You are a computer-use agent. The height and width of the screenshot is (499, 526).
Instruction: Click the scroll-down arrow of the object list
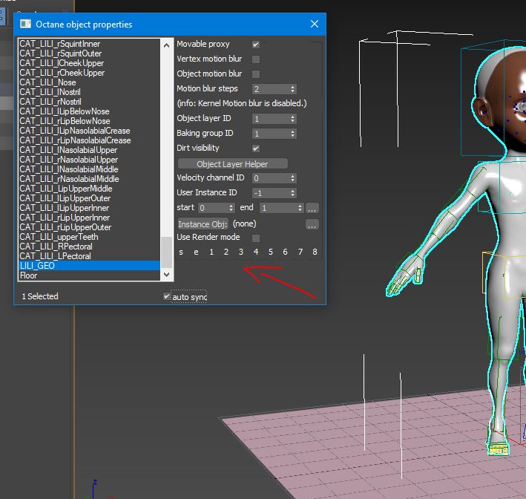(166, 275)
